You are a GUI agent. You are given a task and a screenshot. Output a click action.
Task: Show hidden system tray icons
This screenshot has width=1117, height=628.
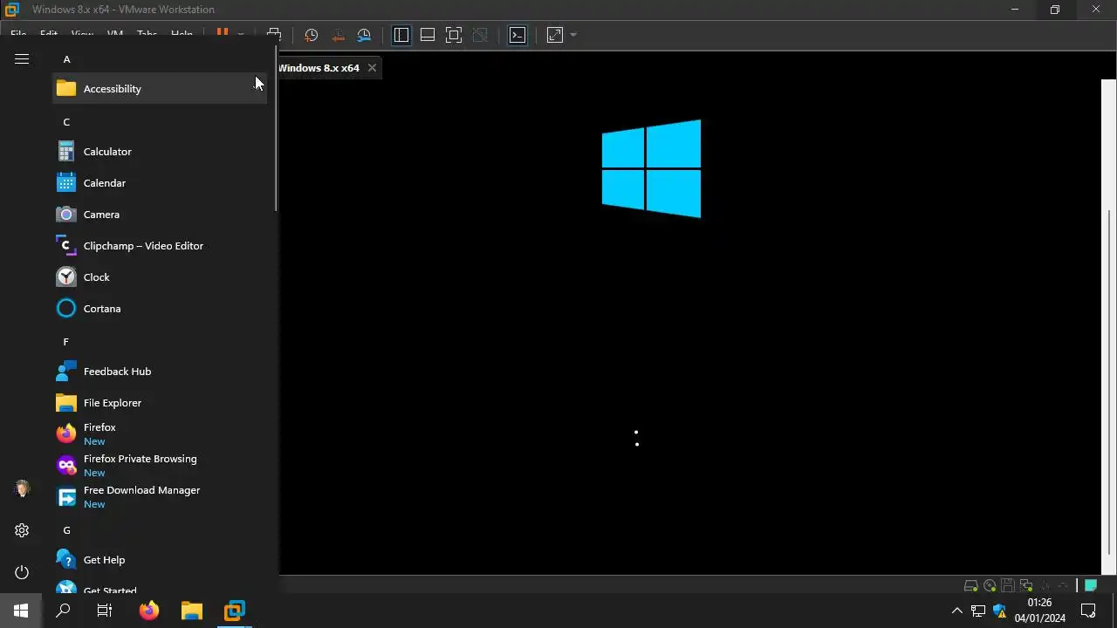(x=957, y=611)
